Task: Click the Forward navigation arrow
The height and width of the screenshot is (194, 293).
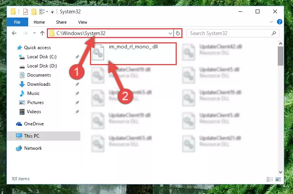Action: 25,33
